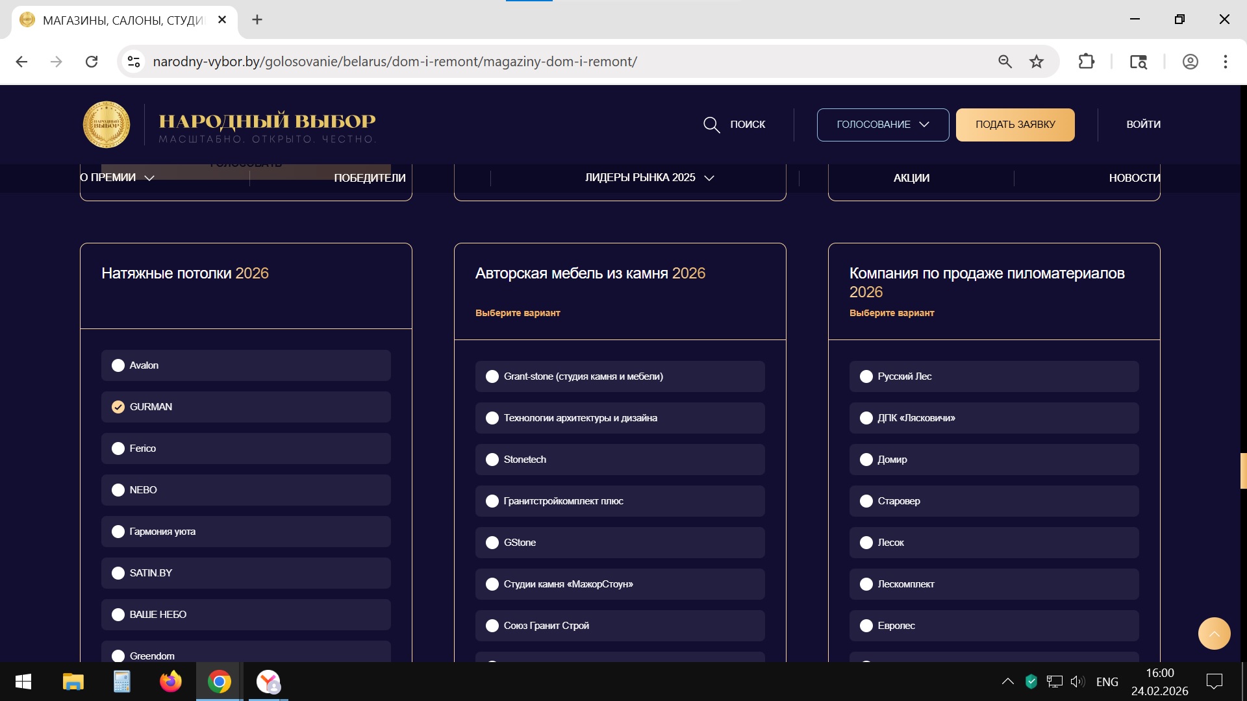Open the Chrome extensions puzzle icon
Screen dimensions: 1247x701
(x=1086, y=62)
